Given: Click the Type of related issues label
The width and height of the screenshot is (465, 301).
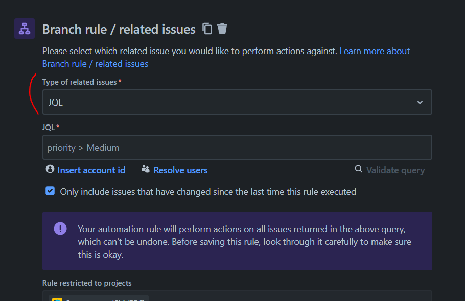Looking at the screenshot, I should 79,82.
